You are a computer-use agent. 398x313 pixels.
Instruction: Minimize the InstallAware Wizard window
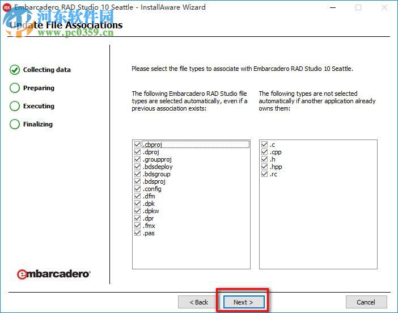tap(333, 7)
